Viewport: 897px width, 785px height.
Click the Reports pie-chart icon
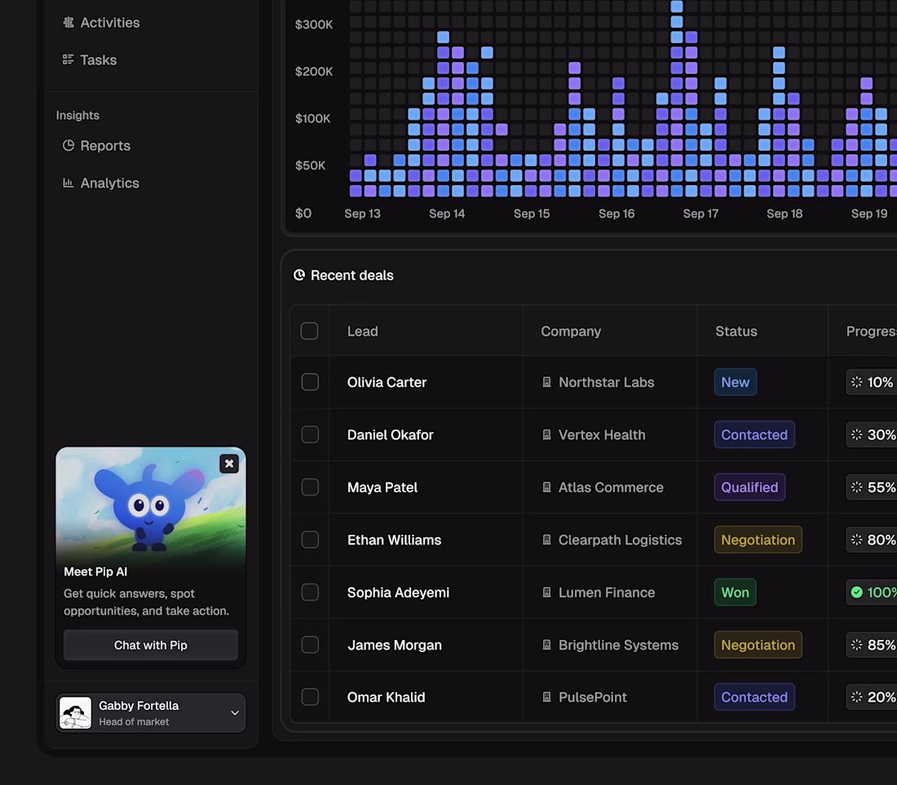pyautogui.click(x=68, y=145)
